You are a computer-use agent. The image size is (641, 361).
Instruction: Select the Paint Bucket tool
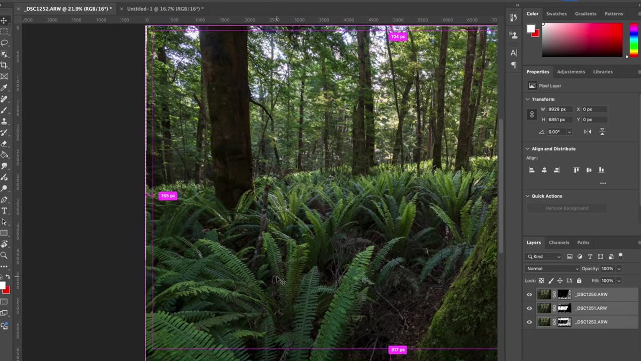[4, 155]
